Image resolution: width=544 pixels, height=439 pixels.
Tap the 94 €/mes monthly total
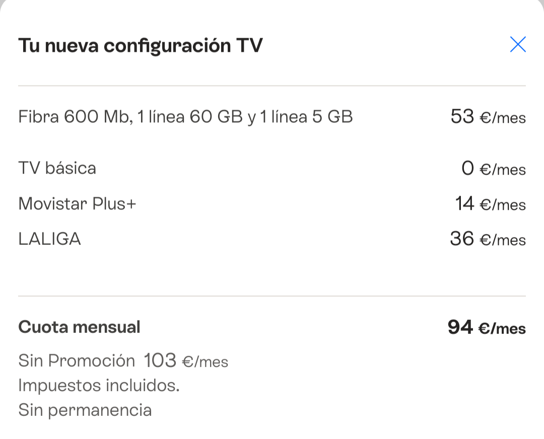click(487, 328)
